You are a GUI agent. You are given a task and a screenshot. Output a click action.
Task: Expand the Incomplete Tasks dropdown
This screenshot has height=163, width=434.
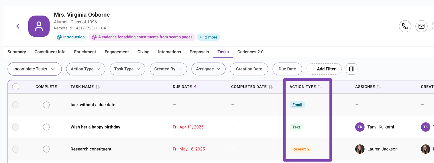(35, 69)
